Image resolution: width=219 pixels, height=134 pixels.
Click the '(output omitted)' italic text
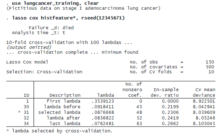pos(29,47)
